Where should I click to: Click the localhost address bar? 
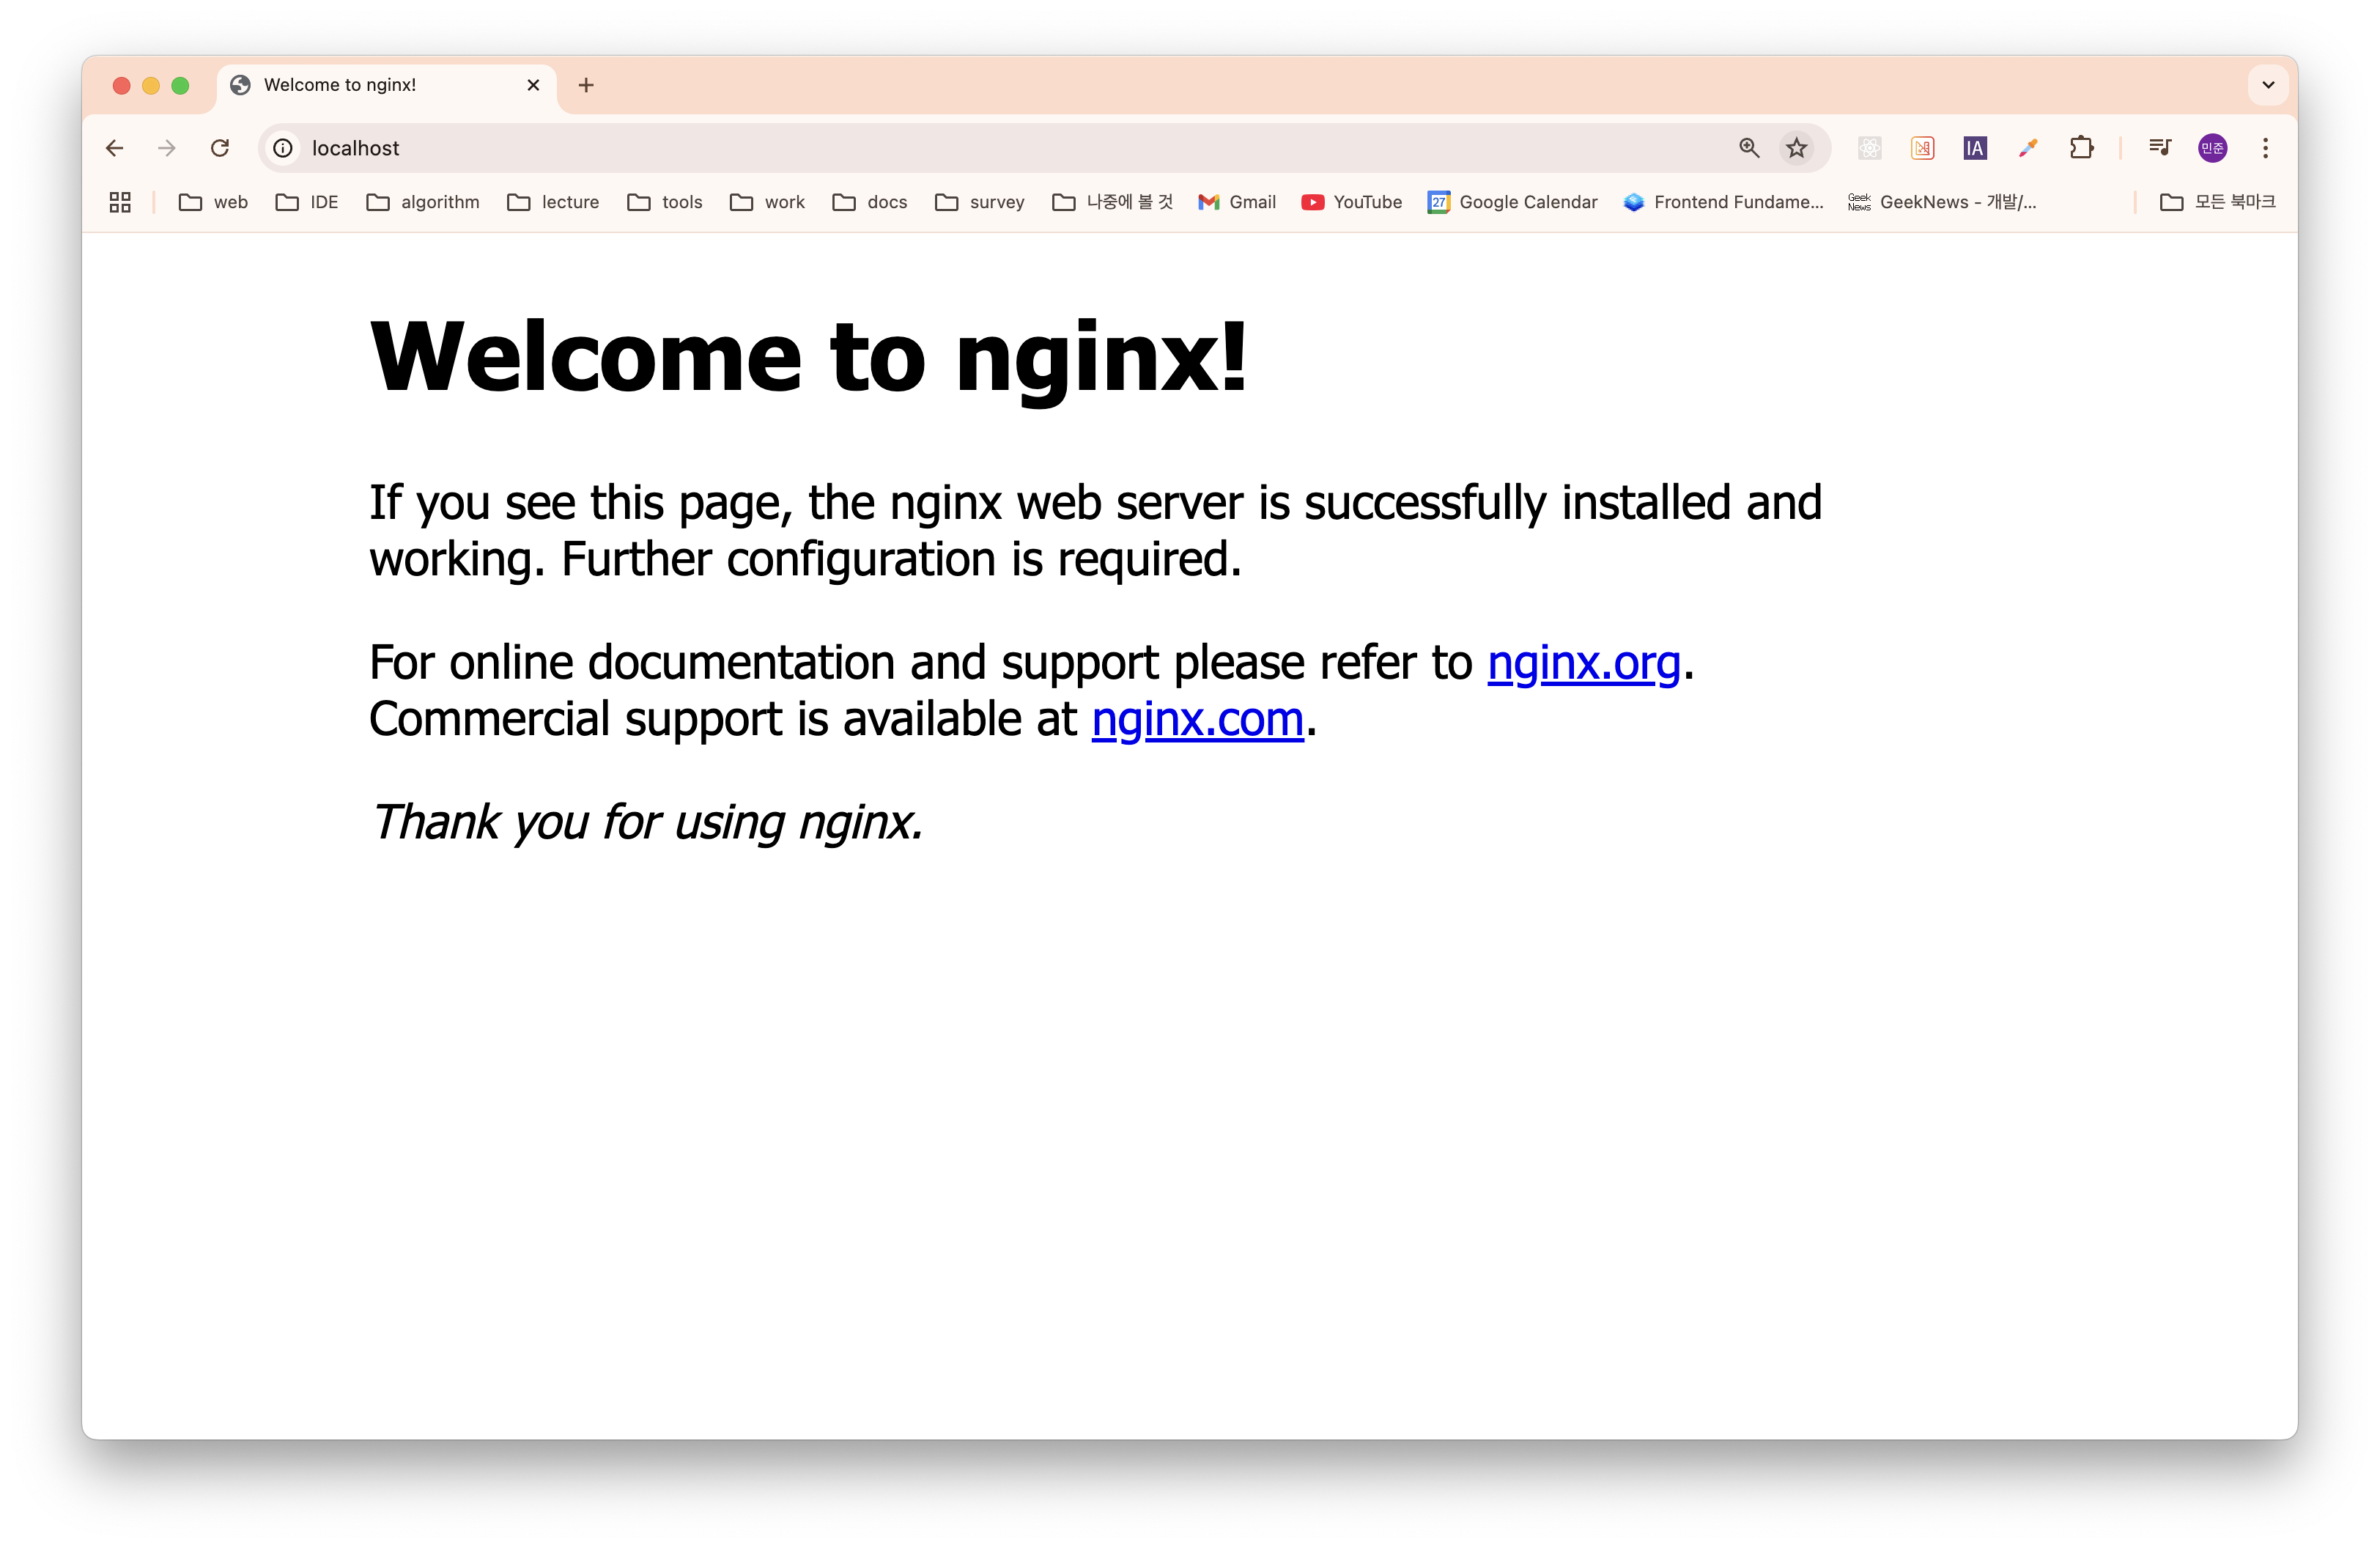point(900,148)
